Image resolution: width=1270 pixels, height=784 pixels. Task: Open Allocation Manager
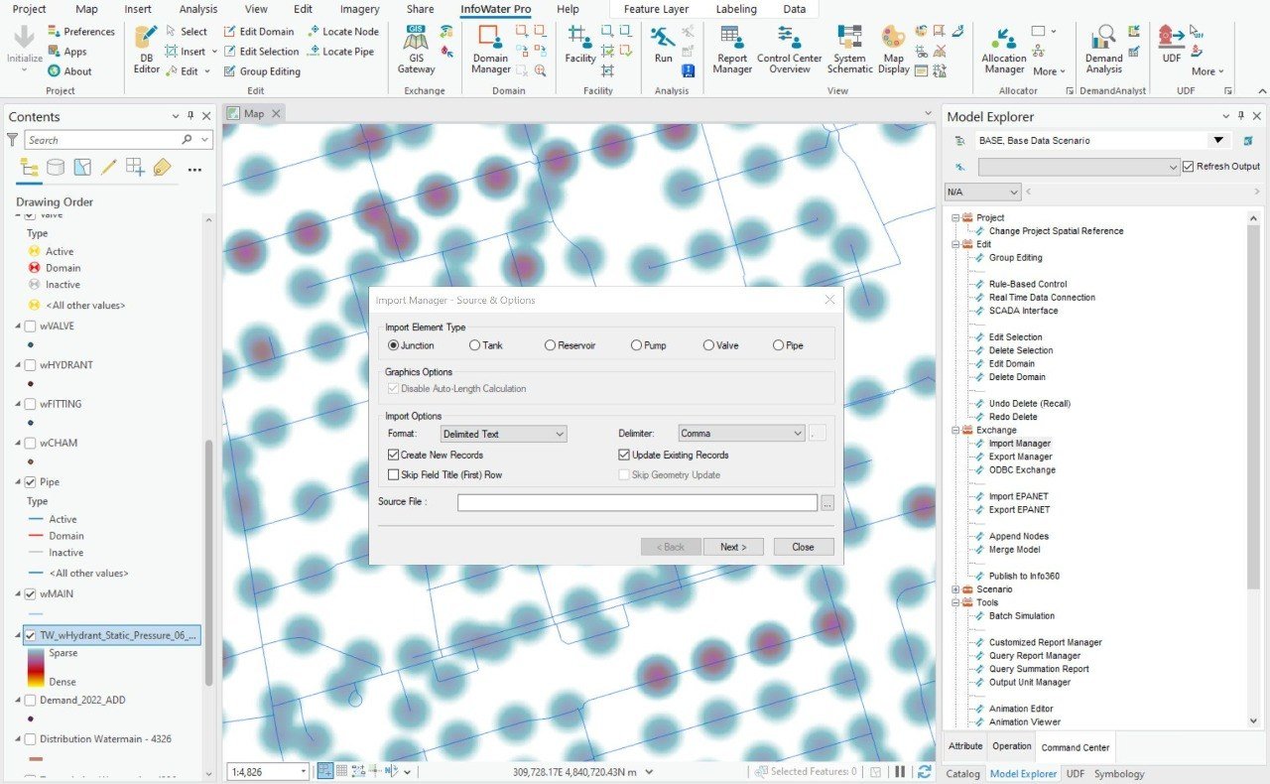(x=1004, y=50)
